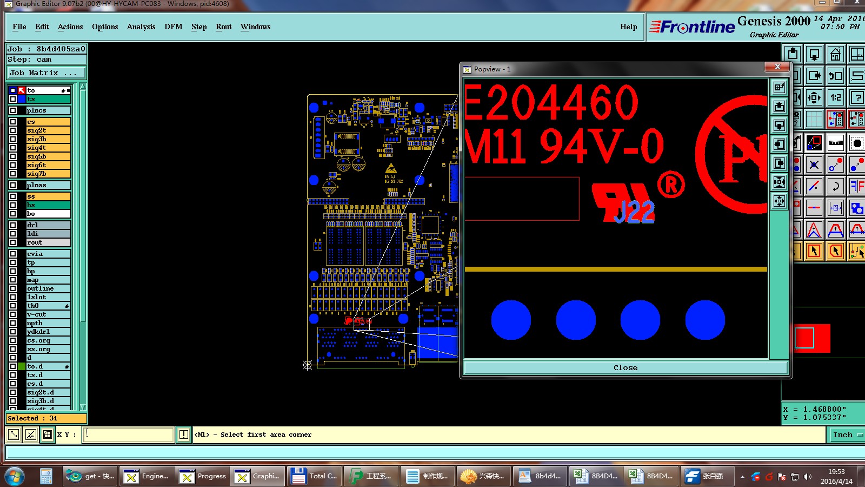Select the net selection tool icon
865x487 pixels.
pyautogui.click(x=857, y=251)
